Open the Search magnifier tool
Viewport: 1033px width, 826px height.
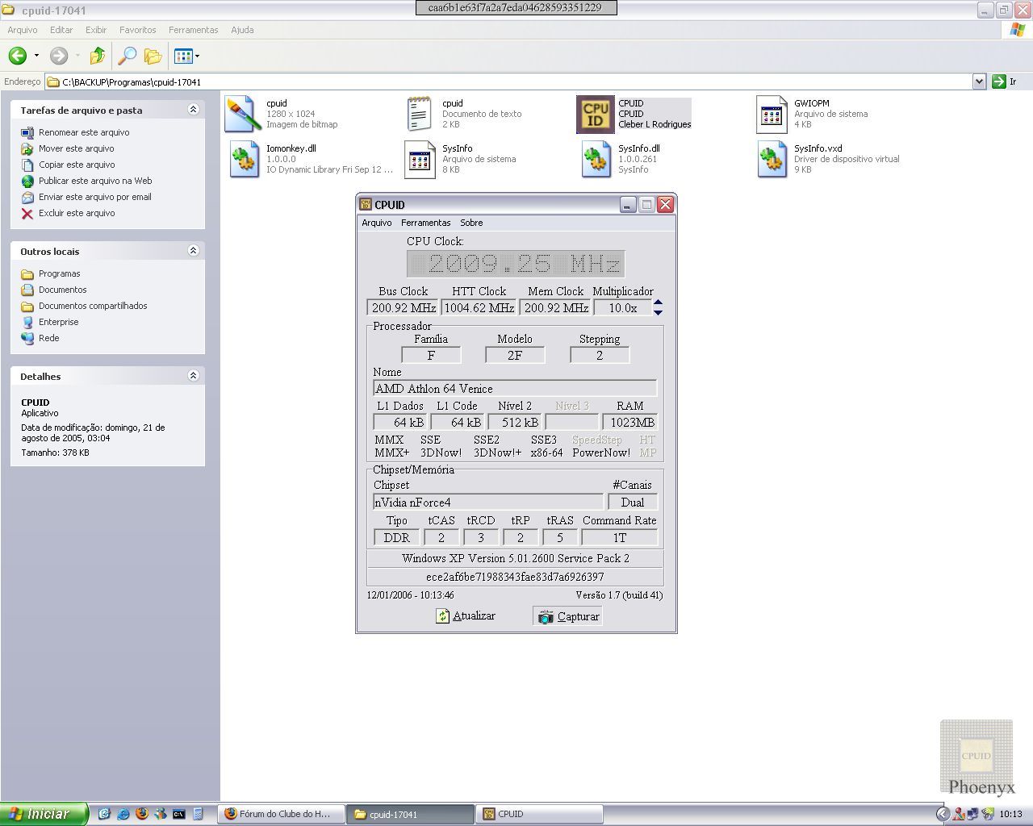tap(127, 56)
